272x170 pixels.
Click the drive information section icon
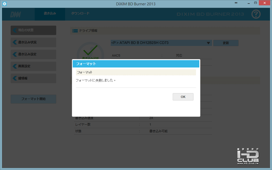[x=75, y=31]
